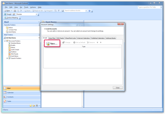Click the Close button in Account Settings
The width and height of the screenshot is (165, 114).
[118, 88]
